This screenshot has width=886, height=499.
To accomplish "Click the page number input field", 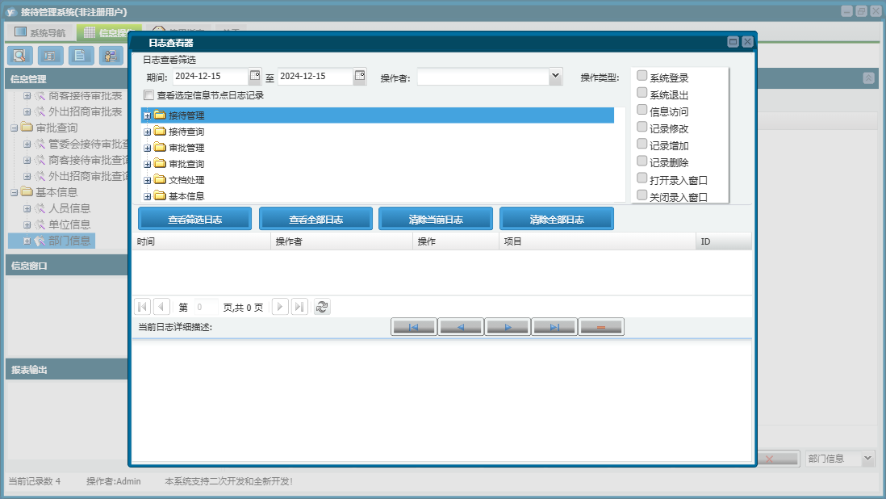I will [x=206, y=307].
